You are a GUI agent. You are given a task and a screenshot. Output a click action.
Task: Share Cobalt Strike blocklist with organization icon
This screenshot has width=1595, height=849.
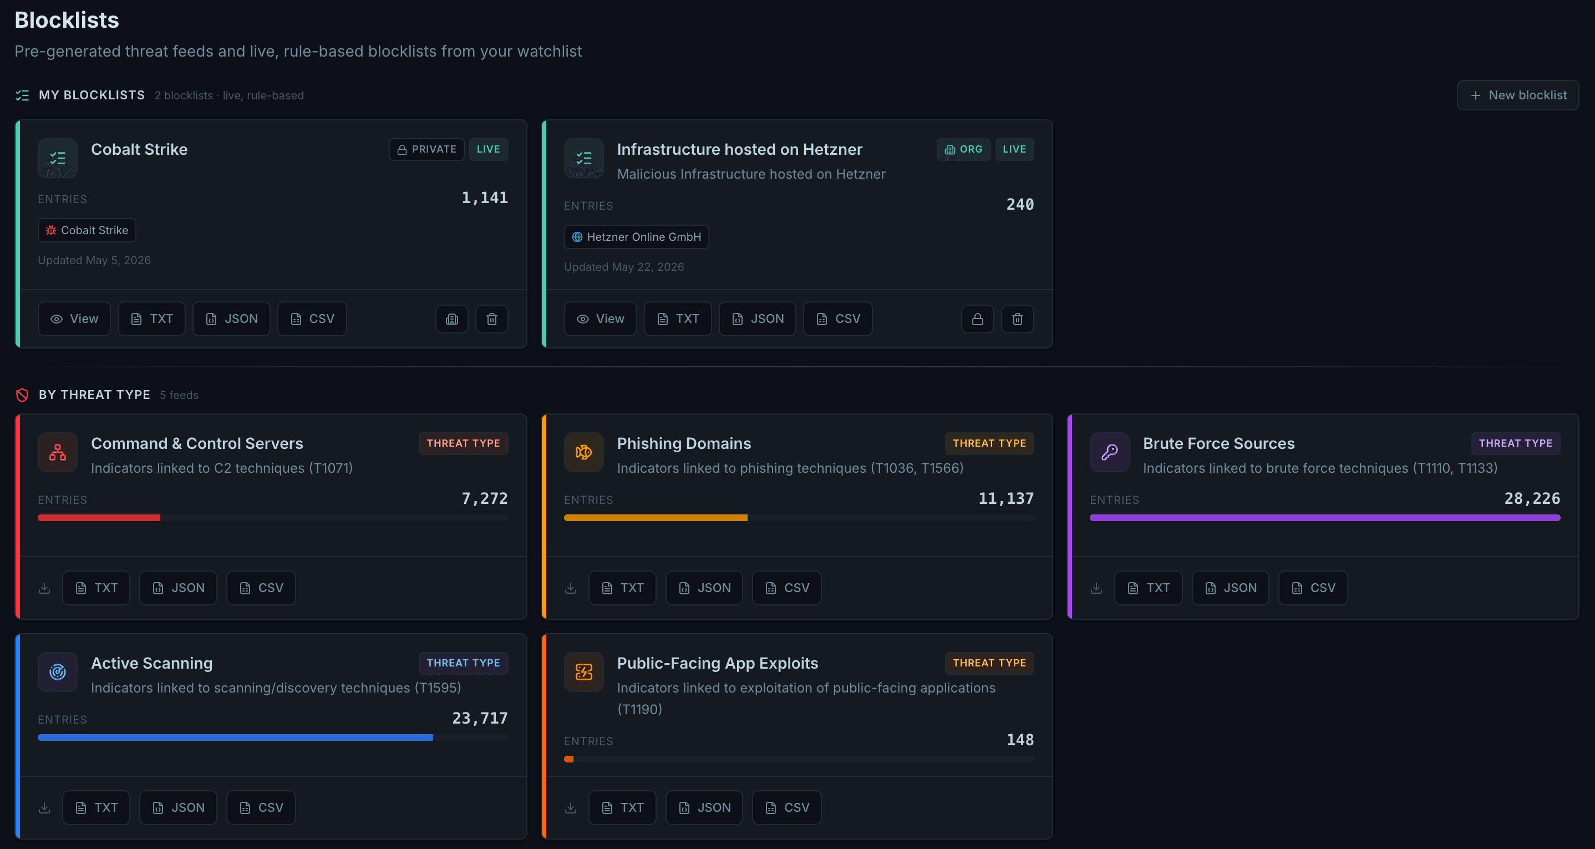coord(452,319)
